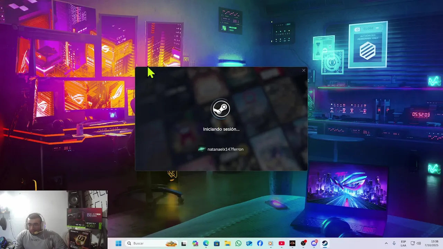Click the 'Iniciando sesión...' status text
443x249 pixels.
click(x=221, y=129)
